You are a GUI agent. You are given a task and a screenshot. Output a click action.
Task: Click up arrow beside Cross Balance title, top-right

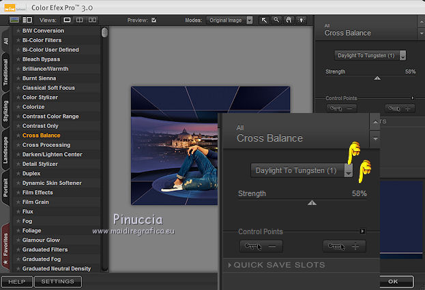point(422,22)
